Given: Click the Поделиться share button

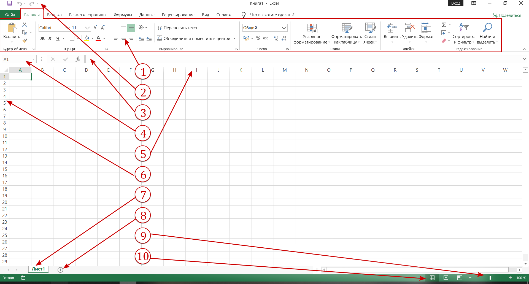Looking at the screenshot, I should [507, 15].
